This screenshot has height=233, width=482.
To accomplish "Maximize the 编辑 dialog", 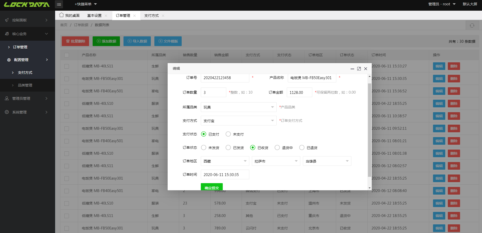I will pyautogui.click(x=359, y=69).
